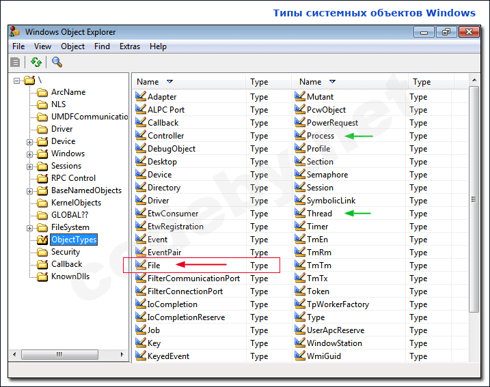Viewport: 490px width, 387px height.
Task: Click the ArcName folder icon
Action: 42,92
